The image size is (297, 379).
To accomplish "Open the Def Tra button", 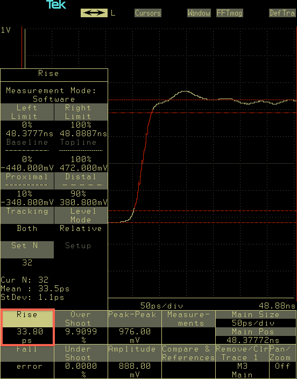I will click(x=283, y=13).
